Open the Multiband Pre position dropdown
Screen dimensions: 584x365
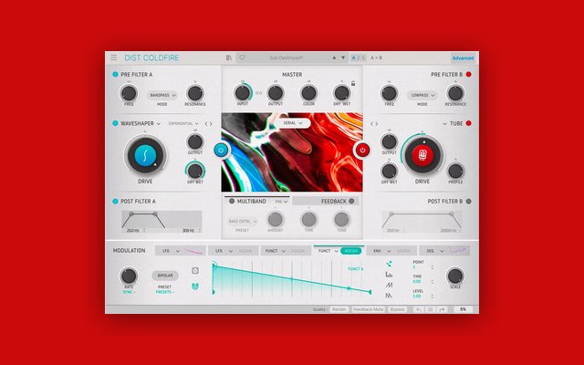point(282,202)
